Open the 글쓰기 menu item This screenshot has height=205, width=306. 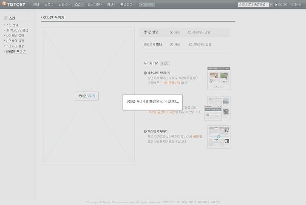[49, 4]
